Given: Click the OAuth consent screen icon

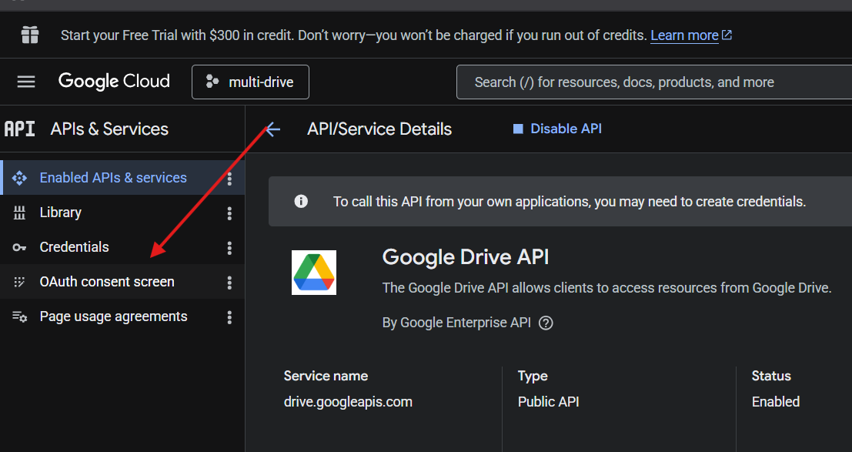Looking at the screenshot, I should (x=19, y=282).
